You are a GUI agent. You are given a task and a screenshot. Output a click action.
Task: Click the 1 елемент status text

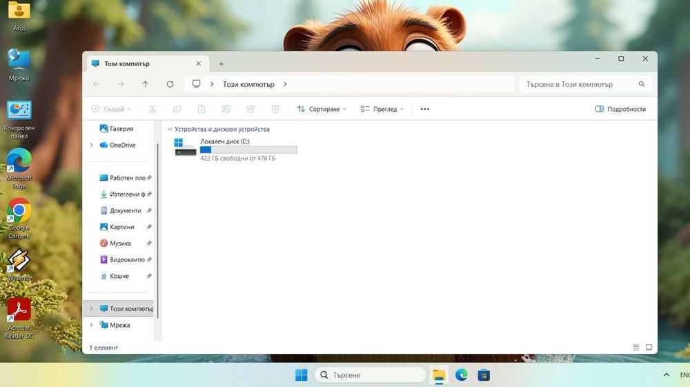pos(103,348)
